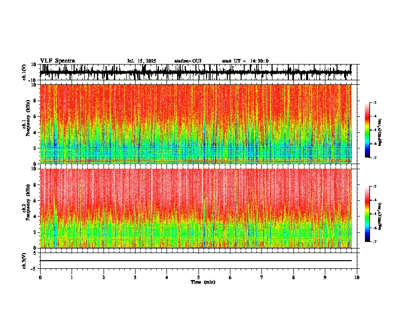Click the last time axis tick label "10"

coord(357,277)
